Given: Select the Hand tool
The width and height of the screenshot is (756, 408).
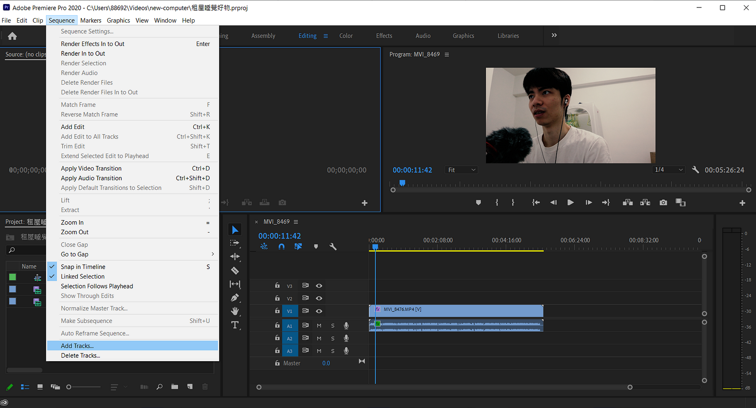Looking at the screenshot, I should [x=235, y=311].
